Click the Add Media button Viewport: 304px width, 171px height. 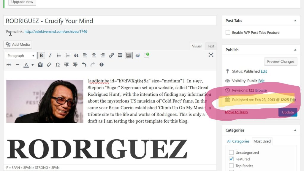point(18,44)
